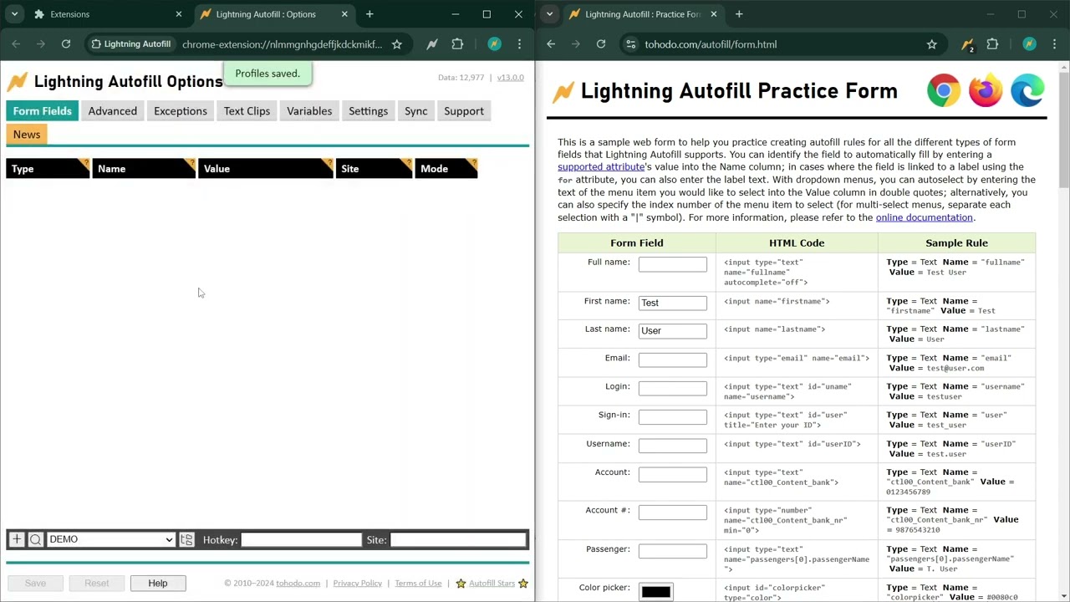Click the Login input field
The image size is (1070, 602).
673,388
